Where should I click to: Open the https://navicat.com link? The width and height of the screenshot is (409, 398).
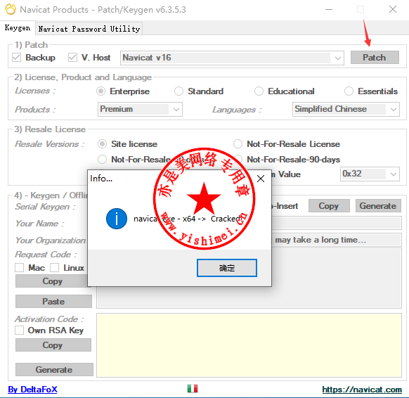click(362, 390)
